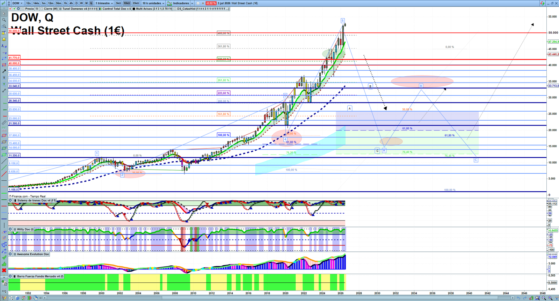
Task: Select the ruler measuring tool
Action: (4, 123)
